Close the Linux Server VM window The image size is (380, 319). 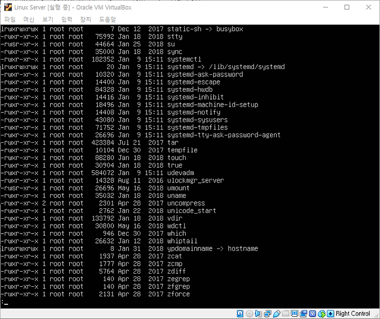[x=368, y=7]
